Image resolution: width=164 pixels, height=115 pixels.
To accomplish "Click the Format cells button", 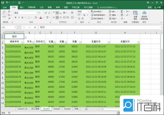I will click(113, 18).
